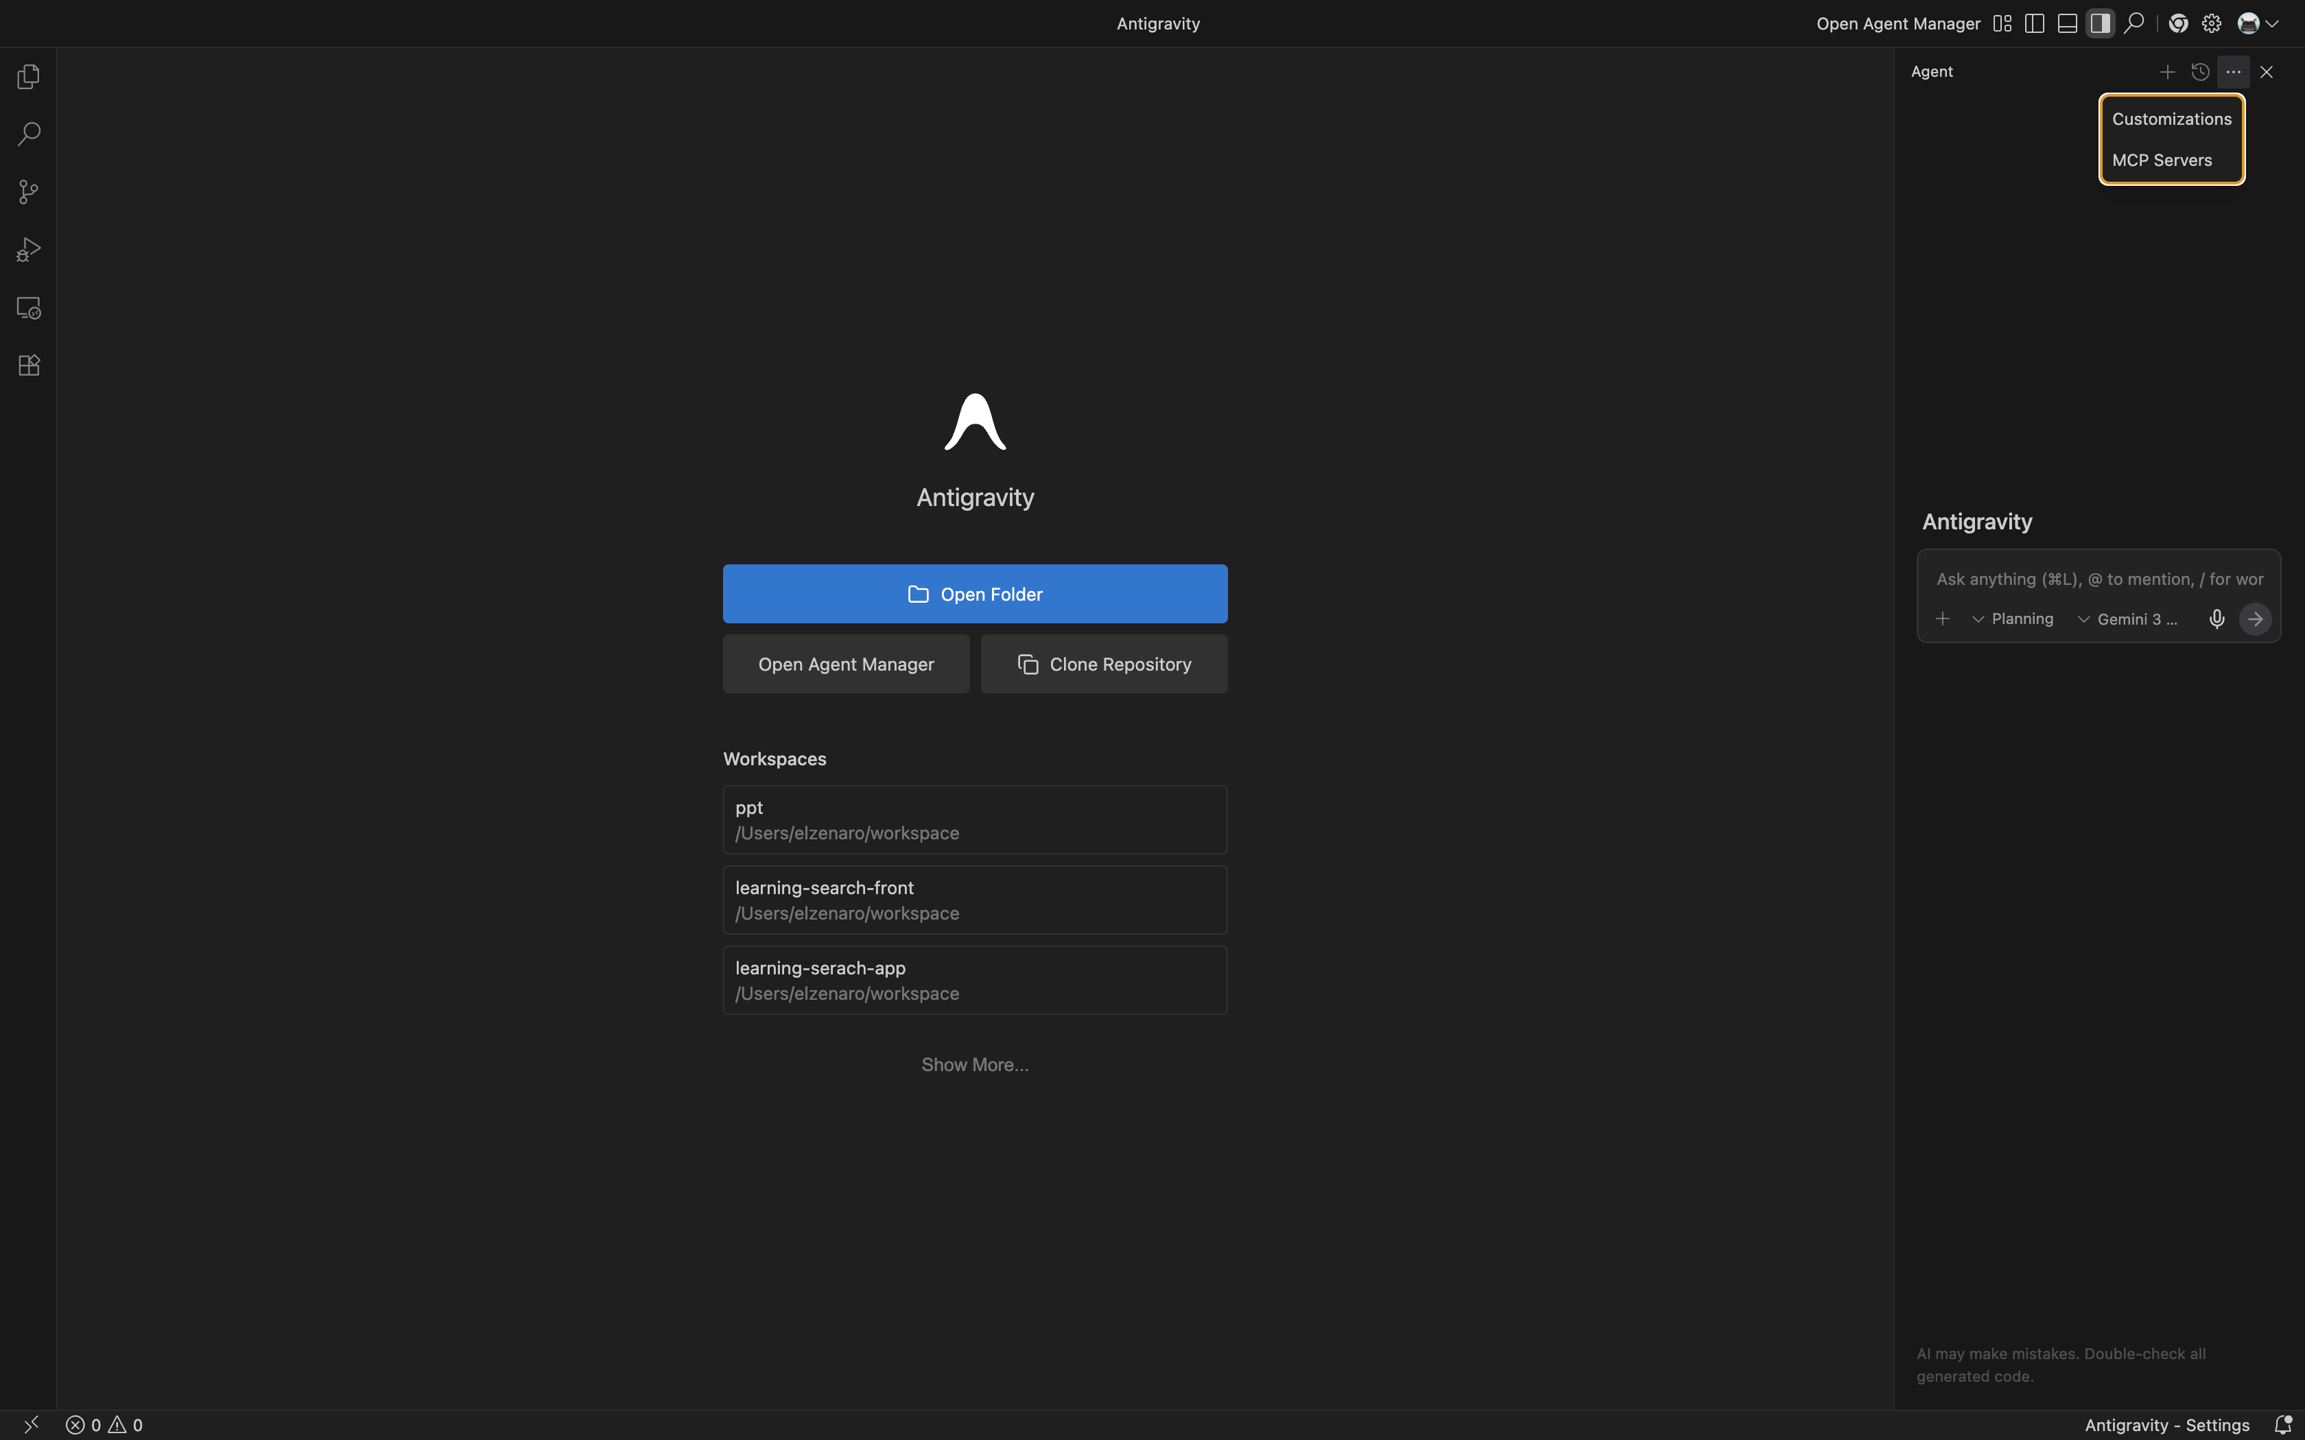Select Customizations from the menu
The image size is (2305, 1440).
[x=2172, y=119]
